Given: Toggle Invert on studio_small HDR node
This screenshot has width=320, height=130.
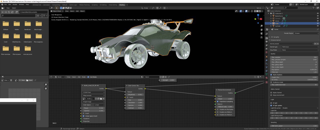Looking at the screenshot, I should tap(84, 113).
